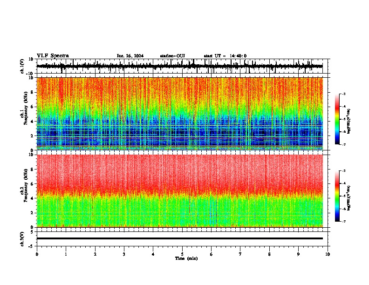Click the "-6" label on ch.2 color bar
The image size is (369, 285).
pos(343,209)
